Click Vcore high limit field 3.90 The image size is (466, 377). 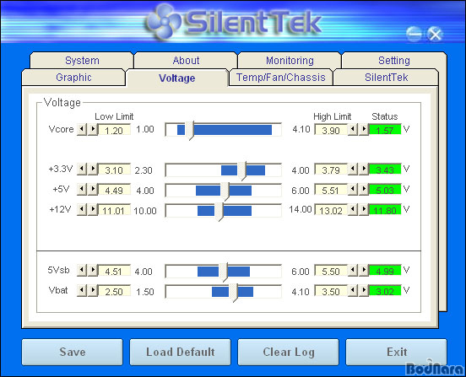tap(331, 130)
